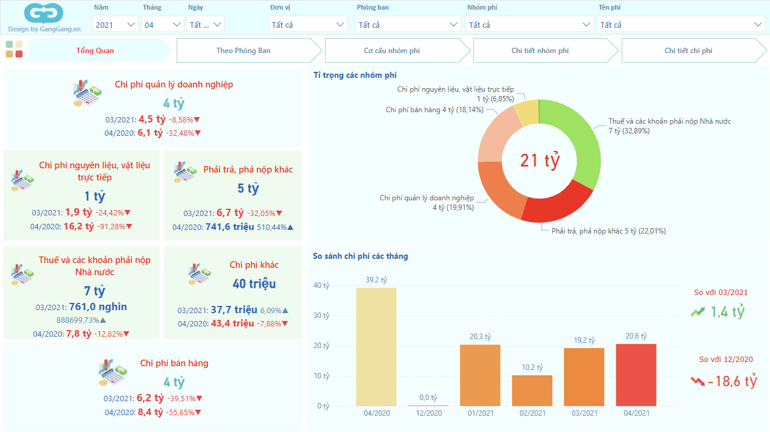Expand the Tên phí filter dropdown
This screenshot has height=432, width=770.
point(681,25)
